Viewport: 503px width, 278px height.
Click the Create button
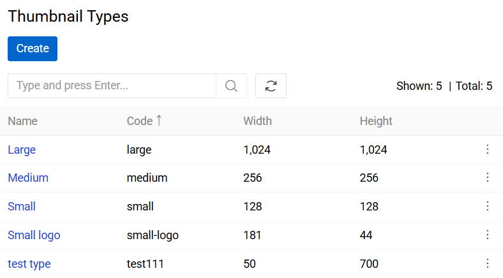click(x=33, y=48)
